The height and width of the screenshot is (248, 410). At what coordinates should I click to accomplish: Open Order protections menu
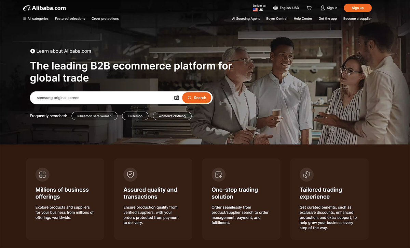tap(105, 19)
